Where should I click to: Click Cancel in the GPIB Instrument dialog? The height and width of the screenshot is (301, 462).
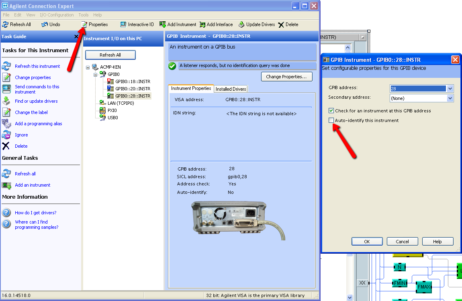[x=402, y=242]
